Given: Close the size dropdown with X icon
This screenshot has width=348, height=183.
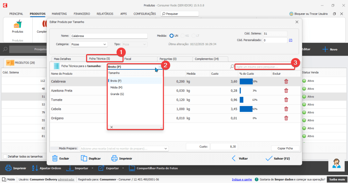Looking at the screenshot, I should click(x=112, y=127).
